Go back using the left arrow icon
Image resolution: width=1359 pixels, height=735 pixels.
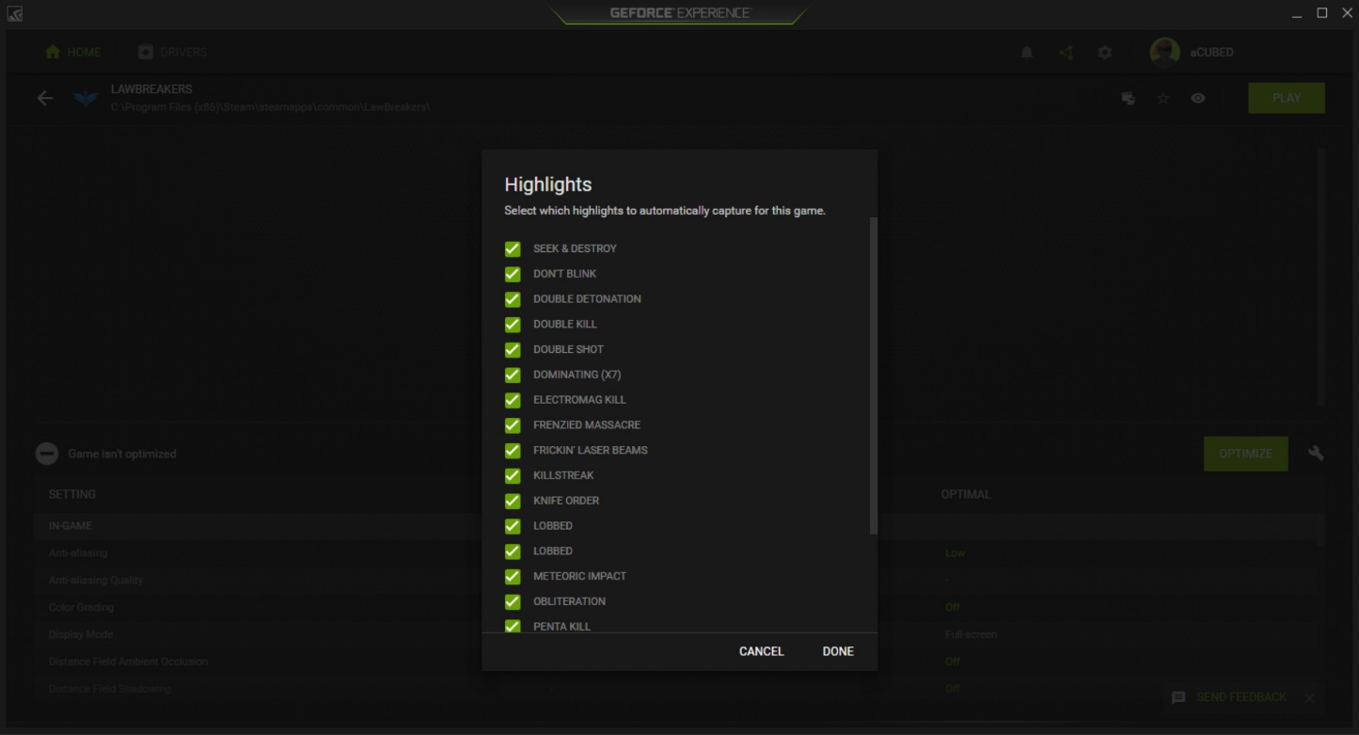45,98
